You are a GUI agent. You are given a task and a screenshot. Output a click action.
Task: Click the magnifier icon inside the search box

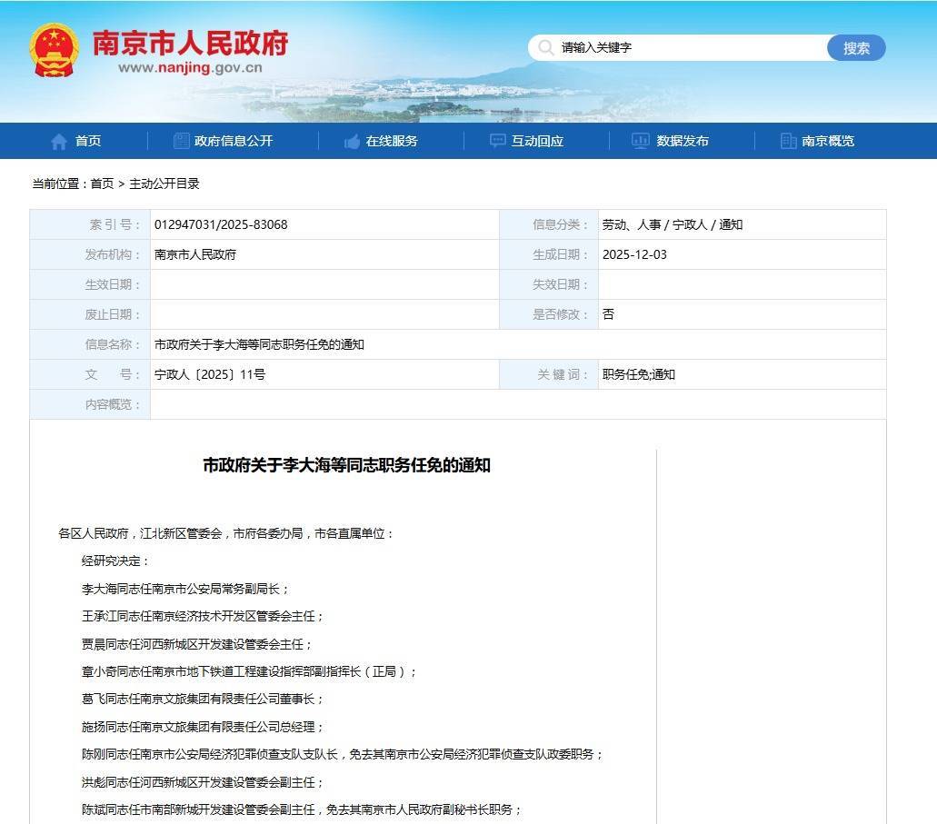pyautogui.click(x=544, y=47)
